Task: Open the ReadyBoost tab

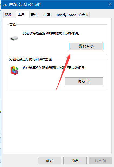Action: [x=66, y=15]
